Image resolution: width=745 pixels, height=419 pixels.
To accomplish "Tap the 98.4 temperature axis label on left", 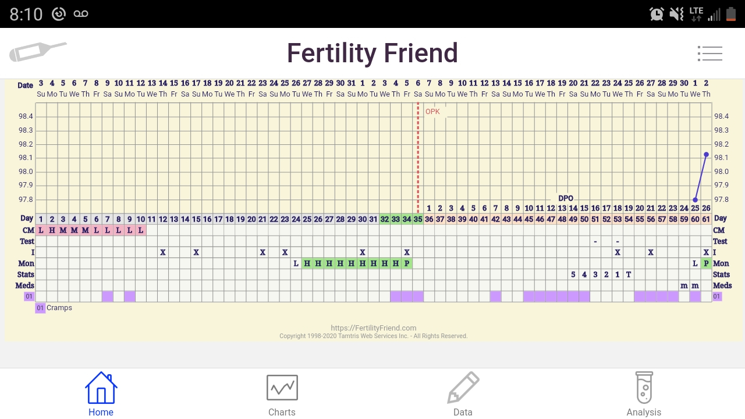I will pos(26,116).
